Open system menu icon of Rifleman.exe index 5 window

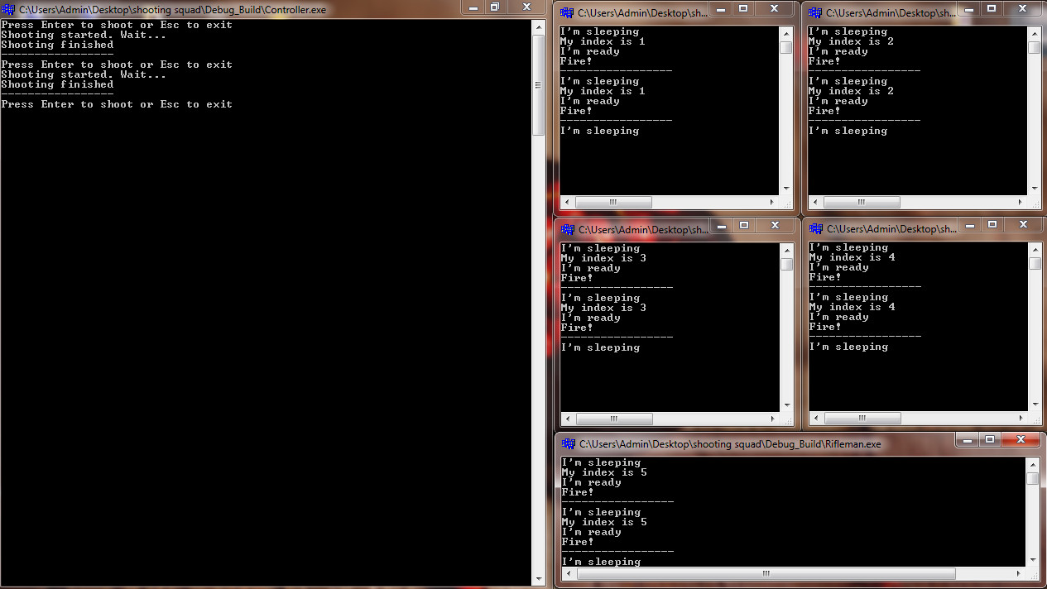(568, 444)
